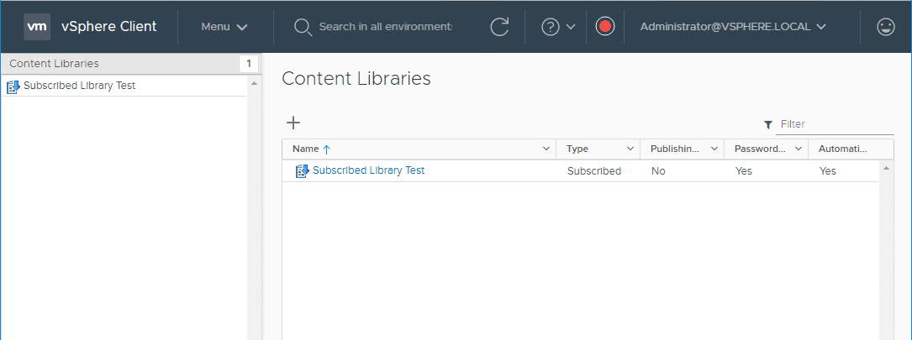Click the Search in all environments field
The image size is (912, 340).
pos(385,27)
